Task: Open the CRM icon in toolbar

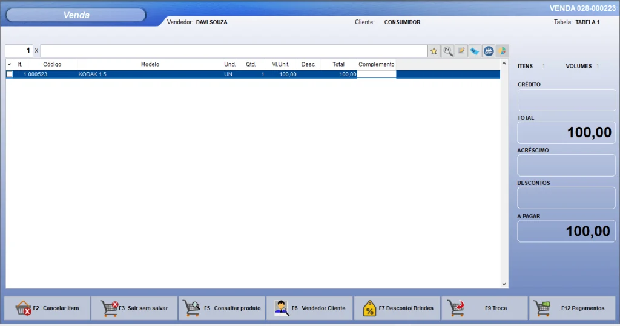Action: (489, 51)
